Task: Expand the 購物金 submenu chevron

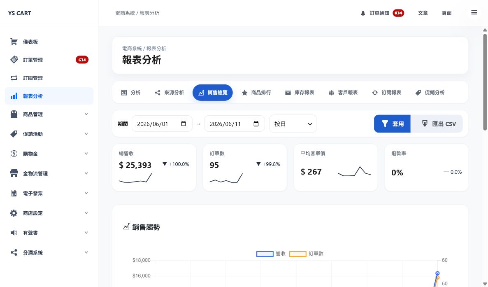Action: tap(86, 154)
